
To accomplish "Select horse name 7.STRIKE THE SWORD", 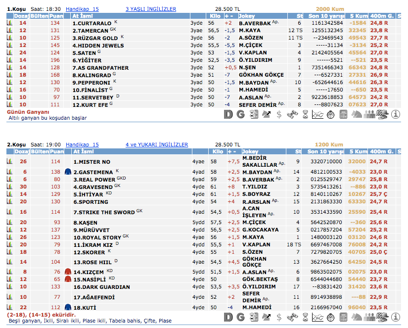I will coord(104,212).
